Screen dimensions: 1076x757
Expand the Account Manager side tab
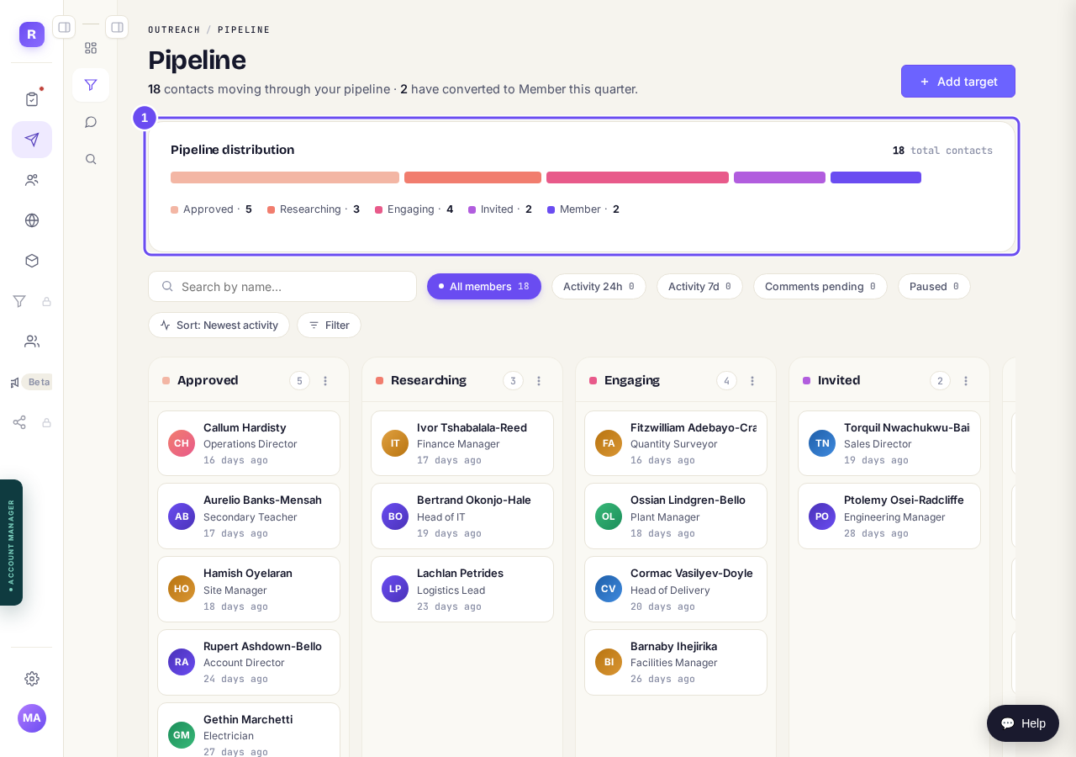(11, 543)
